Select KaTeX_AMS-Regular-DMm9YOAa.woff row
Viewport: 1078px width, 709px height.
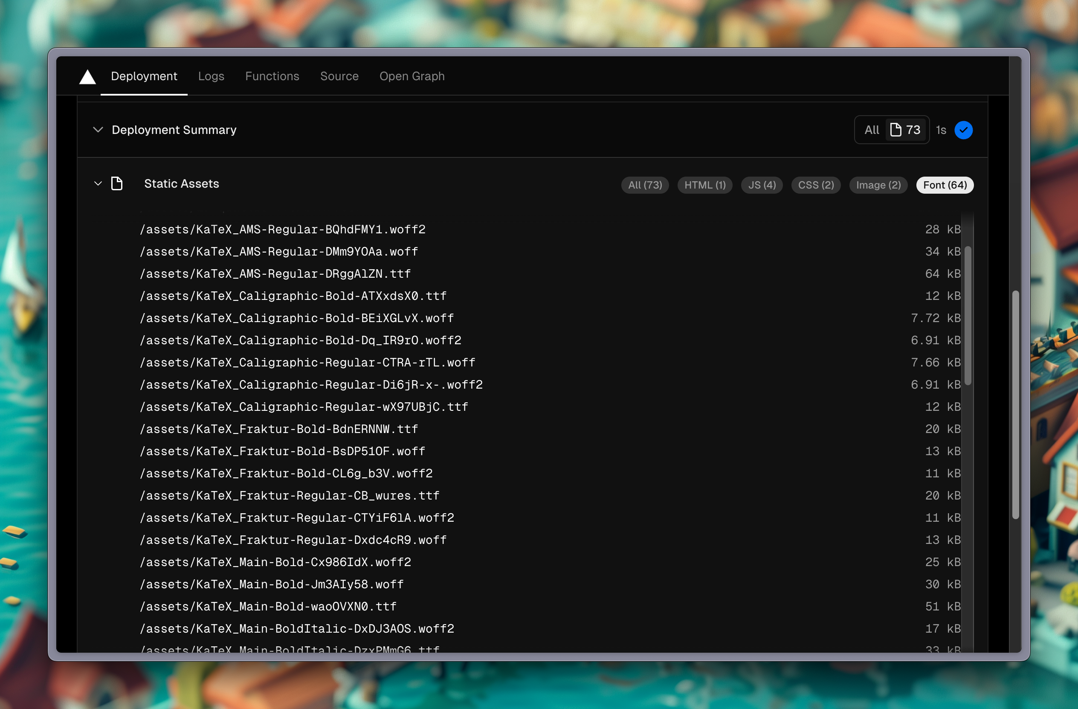550,251
